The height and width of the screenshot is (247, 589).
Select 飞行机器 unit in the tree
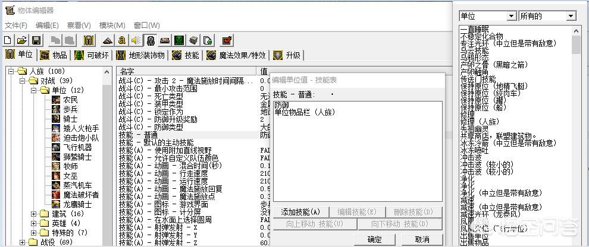click(77, 147)
